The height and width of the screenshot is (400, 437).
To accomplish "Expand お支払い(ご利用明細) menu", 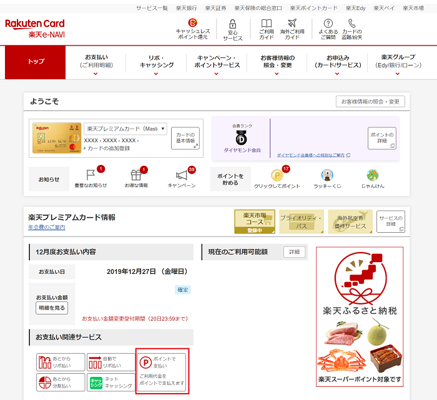I will tap(96, 63).
